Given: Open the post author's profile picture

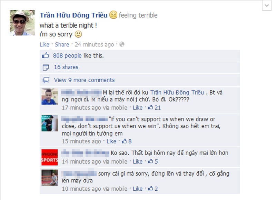Looking at the screenshot, I should (x=22, y=23).
